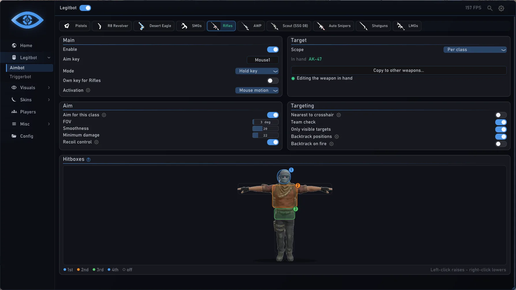This screenshot has height=290, width=516.
Task: Select head hitbox marker number 1
Action: [291, 170]
